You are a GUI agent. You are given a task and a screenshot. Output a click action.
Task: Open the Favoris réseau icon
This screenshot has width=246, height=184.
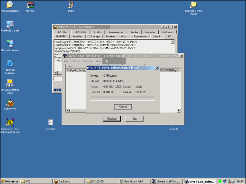[x=10, y=46]
